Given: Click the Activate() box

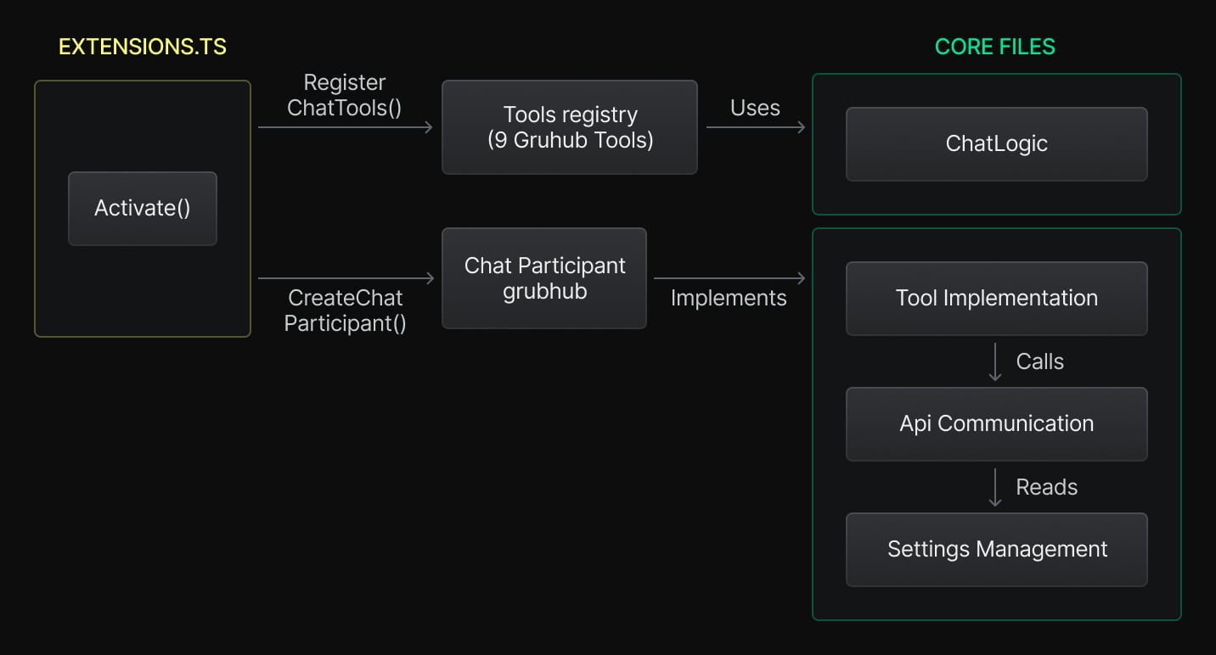Looking at the screenshot, I should click(x=143, y=209).
